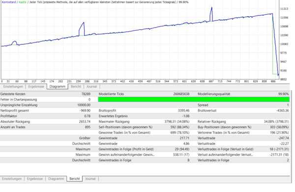Click the largest Gewinntrade value 217.71
Viewport: 295px width, 192px height.
point(184,138)
